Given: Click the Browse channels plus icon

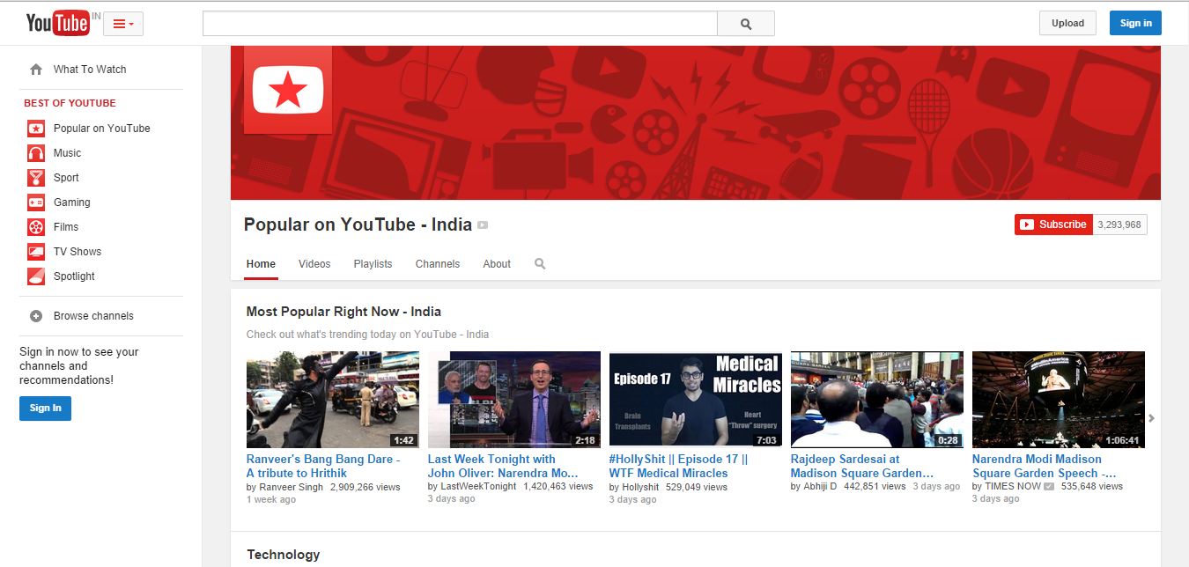Looking at the screenshot, I should tap(36, 316).
